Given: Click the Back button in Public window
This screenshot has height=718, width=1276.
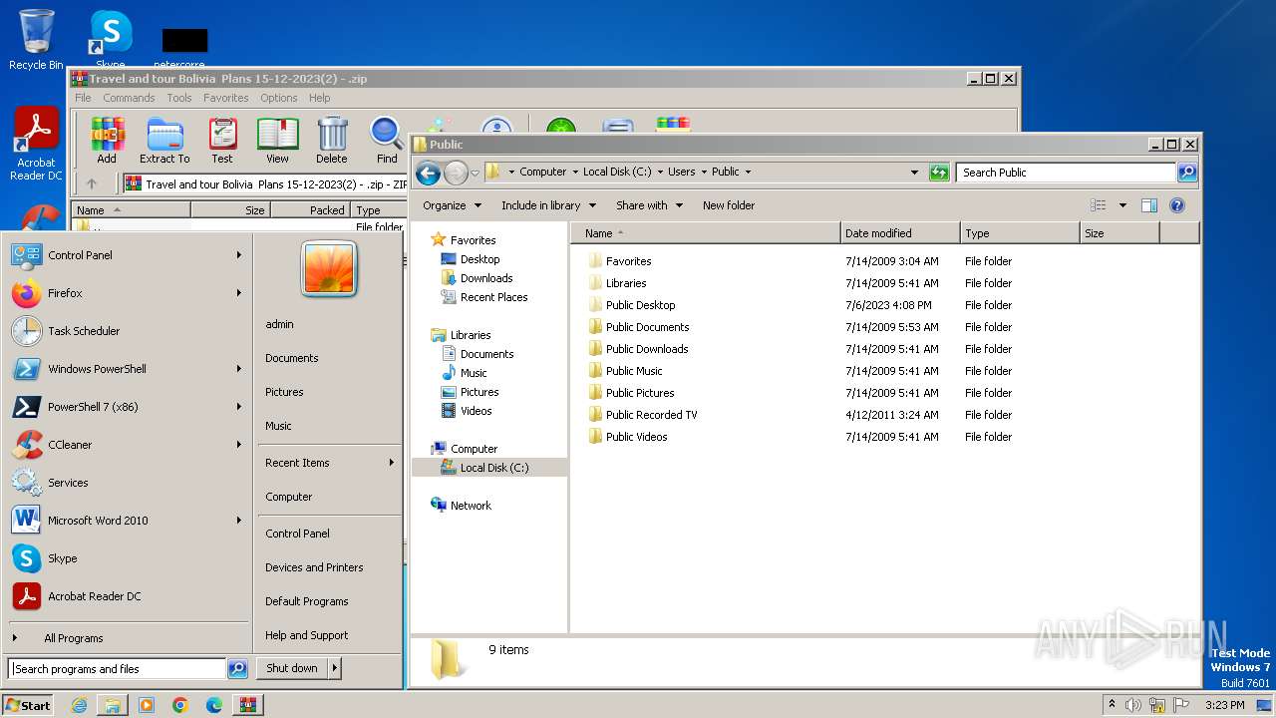Looking at the screenshot, I should point(428,173).
